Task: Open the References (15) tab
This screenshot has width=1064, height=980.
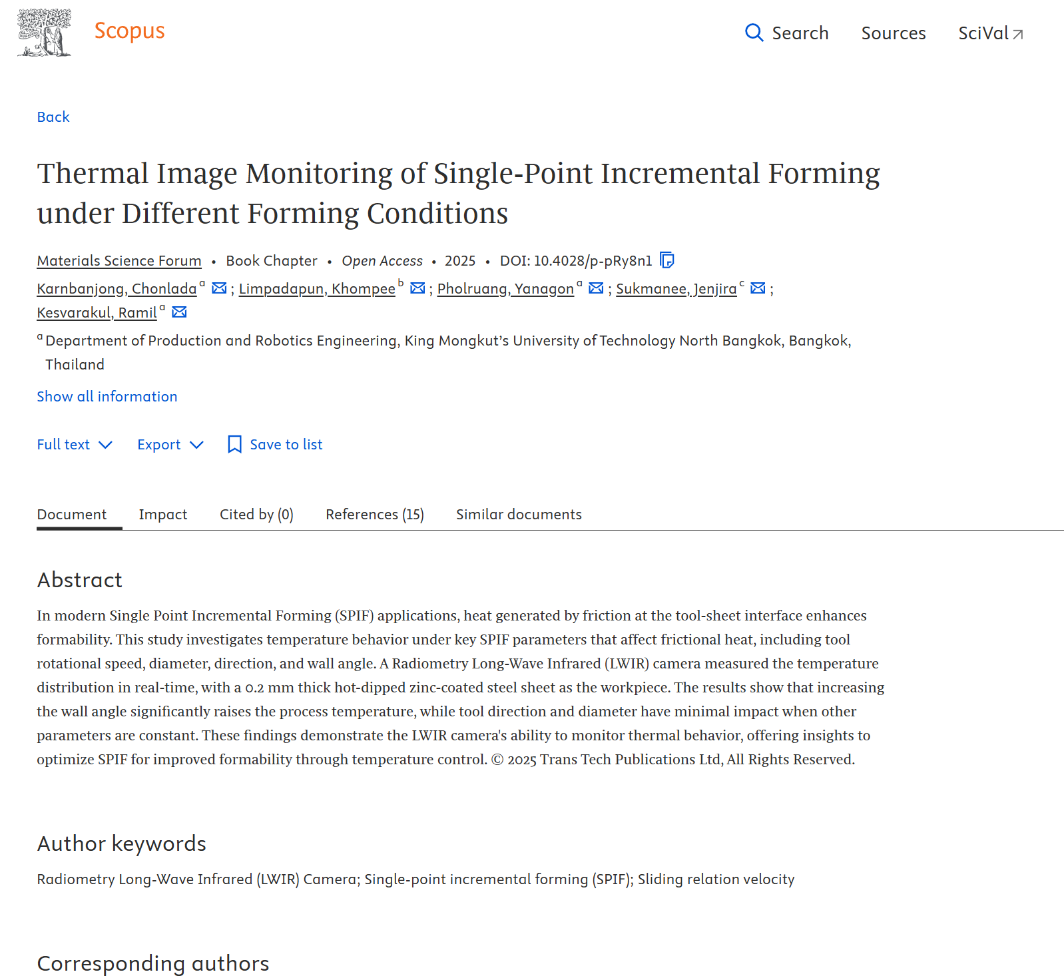Action: tap(374, 515)
